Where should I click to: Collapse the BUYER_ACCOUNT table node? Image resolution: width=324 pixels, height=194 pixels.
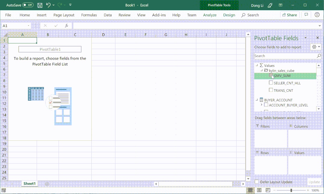[257, 100]
